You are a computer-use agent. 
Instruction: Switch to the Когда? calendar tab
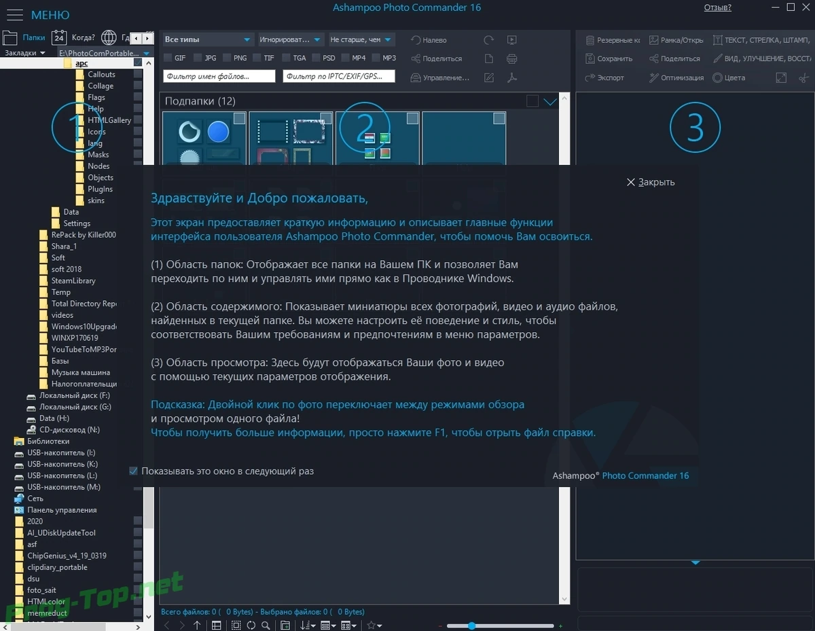click(73, 37)
